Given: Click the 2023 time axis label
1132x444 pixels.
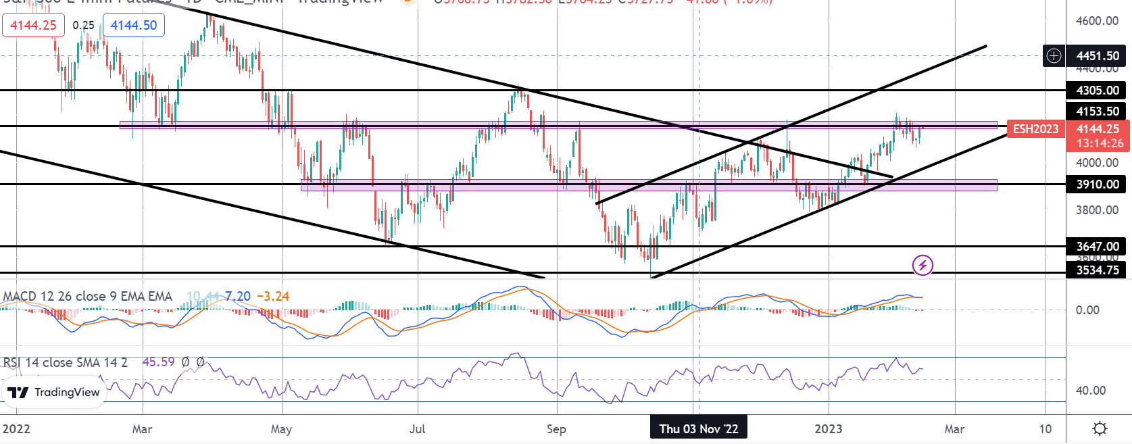Looking at the screenshot, I should (x=829, y=428).
